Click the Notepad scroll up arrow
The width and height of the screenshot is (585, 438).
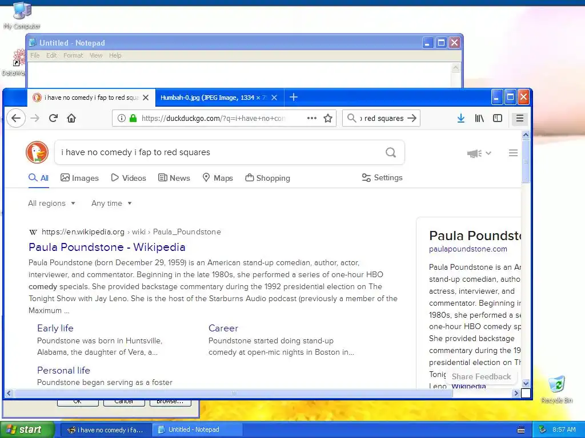(x=455, y=68)
